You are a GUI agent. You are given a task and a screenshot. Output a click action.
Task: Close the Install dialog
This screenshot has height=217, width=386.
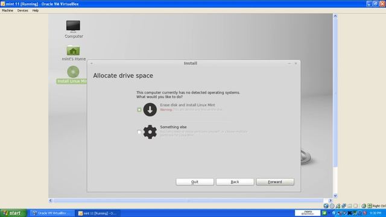[x=296, y=63]
